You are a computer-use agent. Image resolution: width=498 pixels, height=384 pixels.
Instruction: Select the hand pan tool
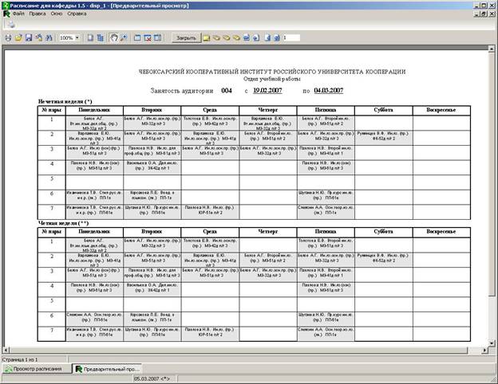[x=114, y=37]
